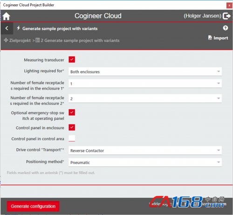Open the Positioning method dropdown

click(x=145, y=162)
